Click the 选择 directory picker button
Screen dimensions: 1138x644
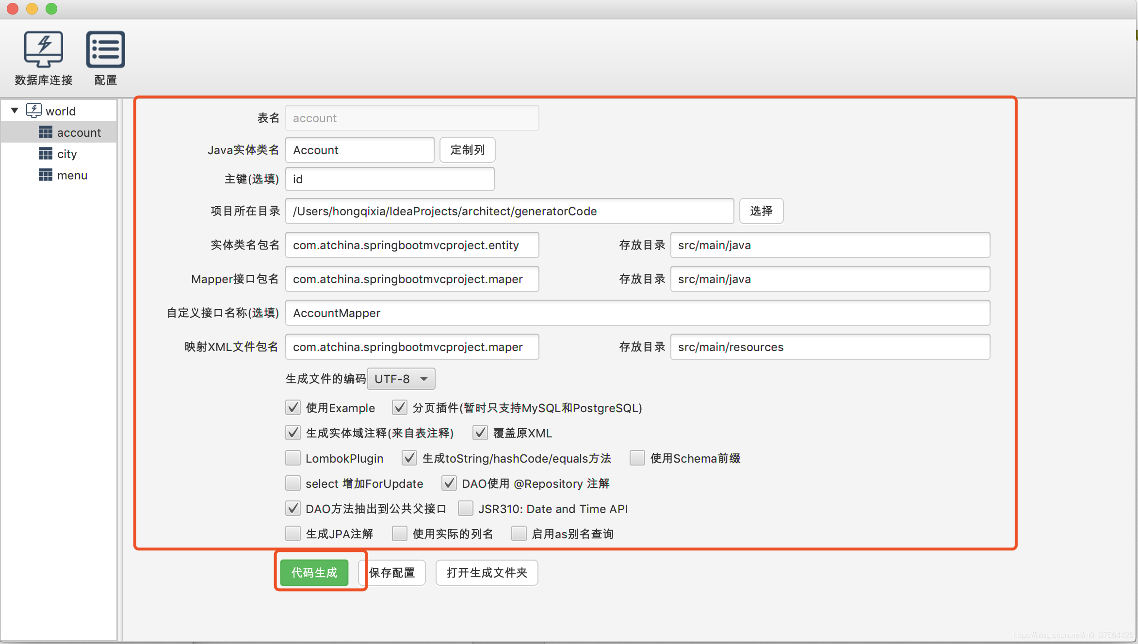[x=761, y=211]
